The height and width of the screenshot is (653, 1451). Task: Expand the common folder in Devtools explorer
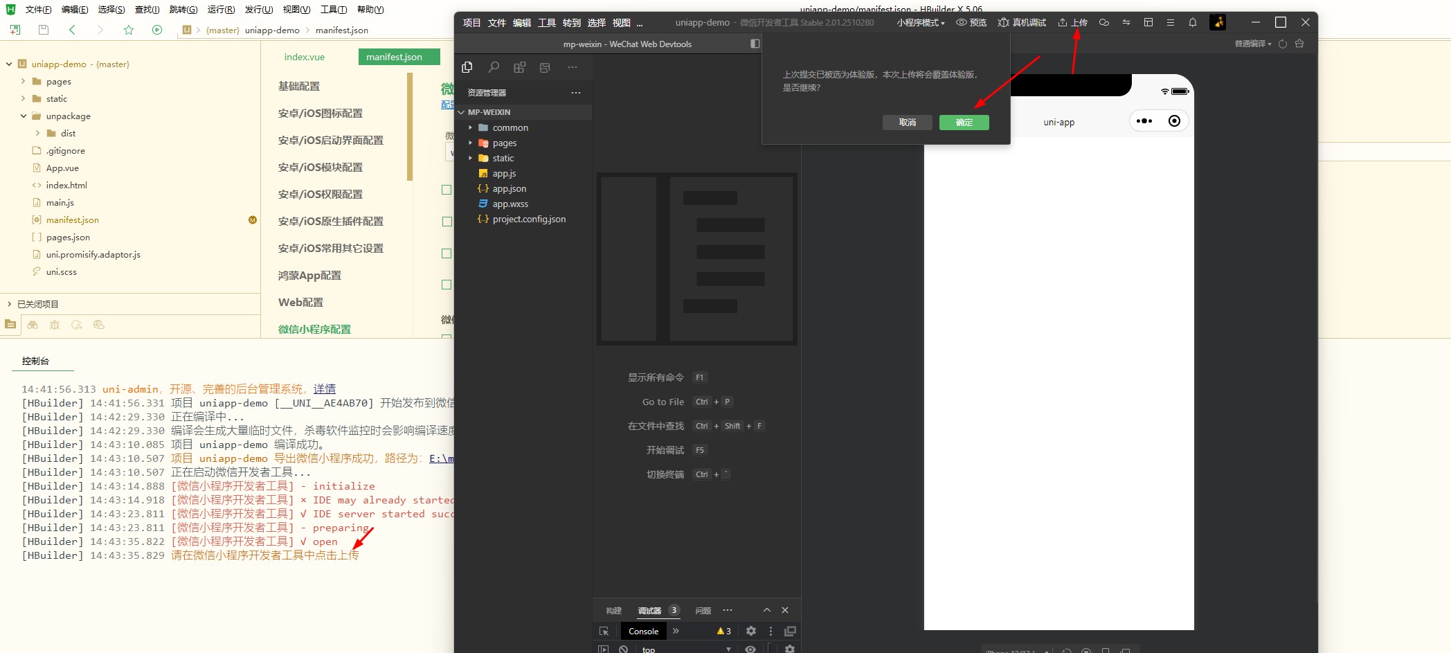click(471, 127)
